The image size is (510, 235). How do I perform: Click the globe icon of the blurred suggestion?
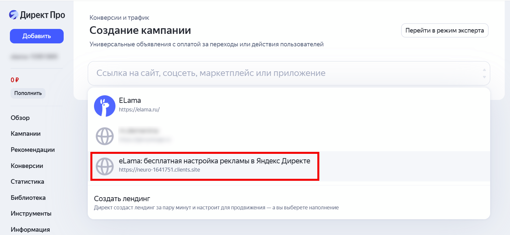[105, 136]
